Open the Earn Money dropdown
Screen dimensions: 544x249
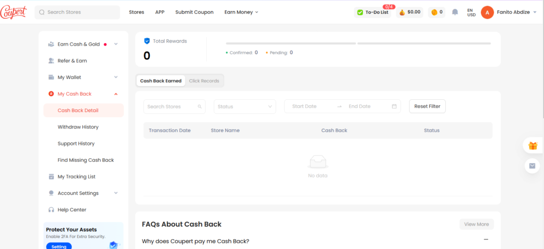(x=241, y=12)
